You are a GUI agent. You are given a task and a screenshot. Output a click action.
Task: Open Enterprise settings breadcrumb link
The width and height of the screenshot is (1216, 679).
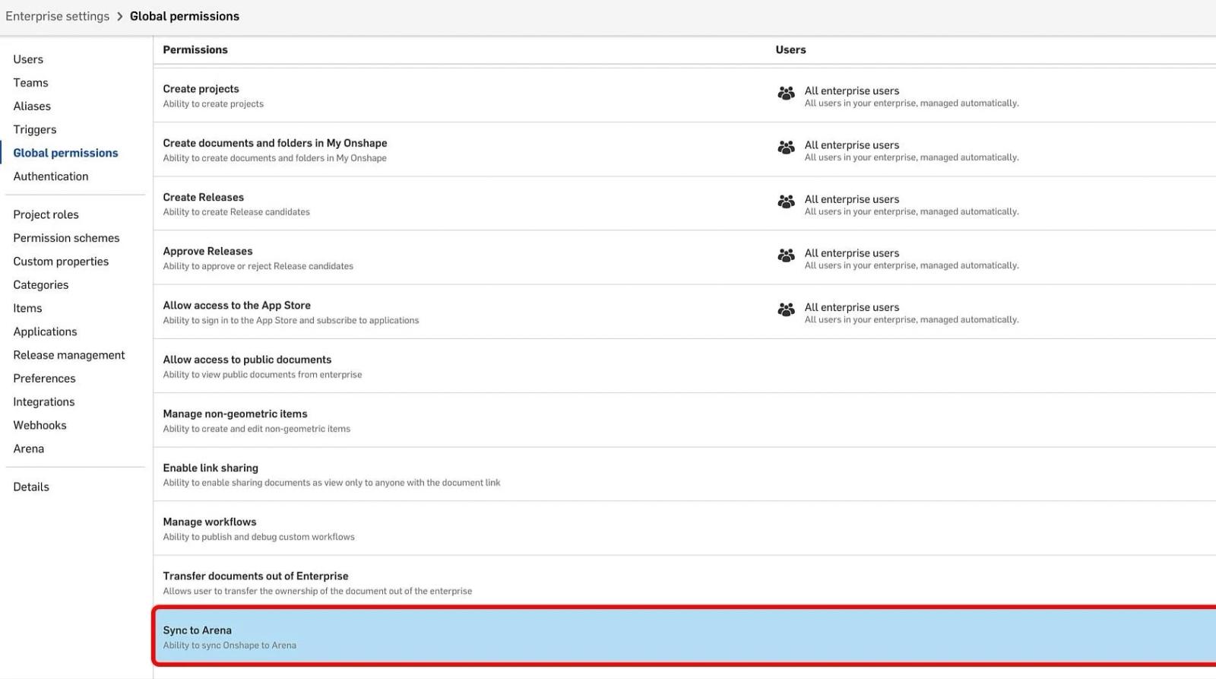(x=57, y=17)
